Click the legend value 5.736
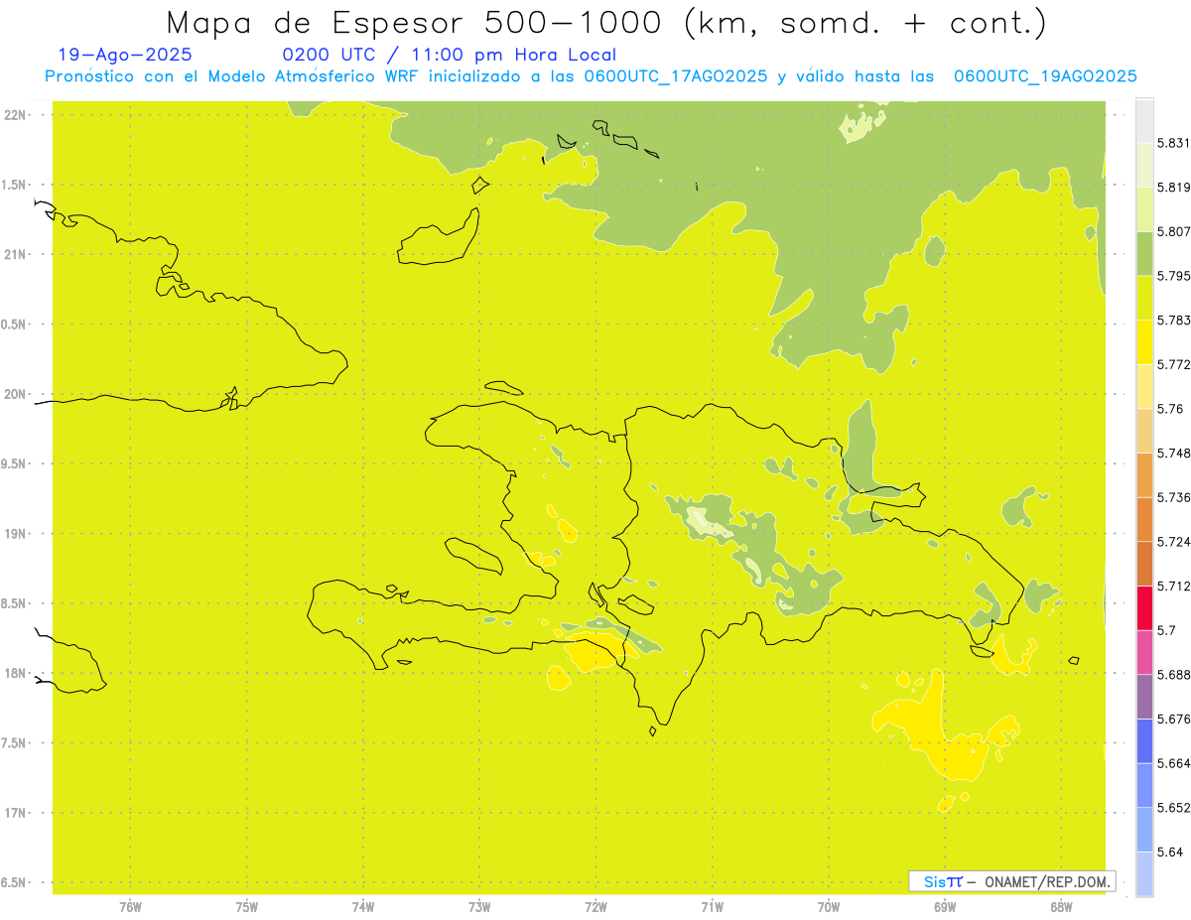The width and height of the screenshot is (1191, 920). (x=1173, y=497)
